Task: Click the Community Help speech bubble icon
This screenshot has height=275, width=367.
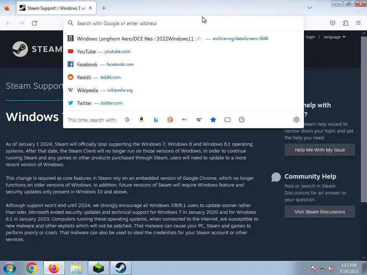Action: (276, 177)
